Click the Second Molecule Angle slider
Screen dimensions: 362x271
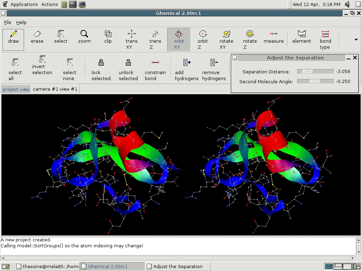315,82
